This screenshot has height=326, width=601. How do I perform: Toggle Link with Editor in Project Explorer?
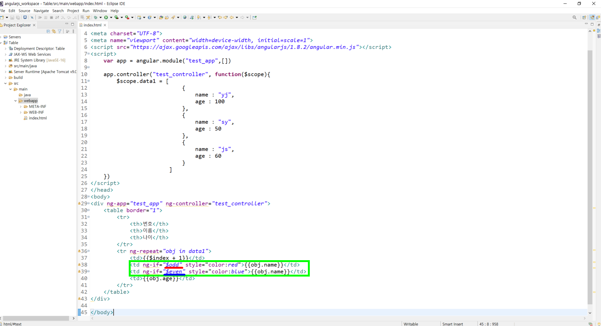pos(54,31)
